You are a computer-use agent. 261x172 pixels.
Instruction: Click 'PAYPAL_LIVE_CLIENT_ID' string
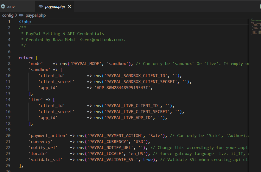coord(132,106)
